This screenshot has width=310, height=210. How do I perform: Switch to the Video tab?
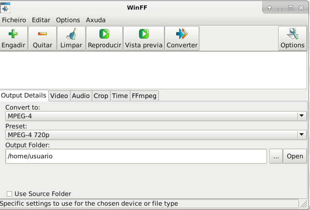click(59, 96)
